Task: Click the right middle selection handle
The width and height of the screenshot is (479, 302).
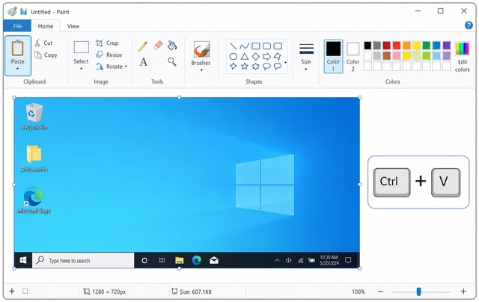Action: [359, 185]
